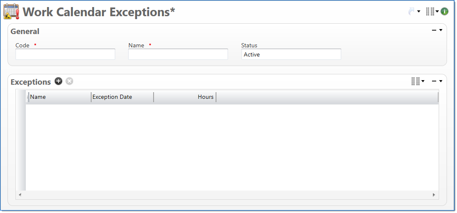Focus the Name text field in General
The image size is (457, 213).
pyautogui.click(x=178, y=54)
